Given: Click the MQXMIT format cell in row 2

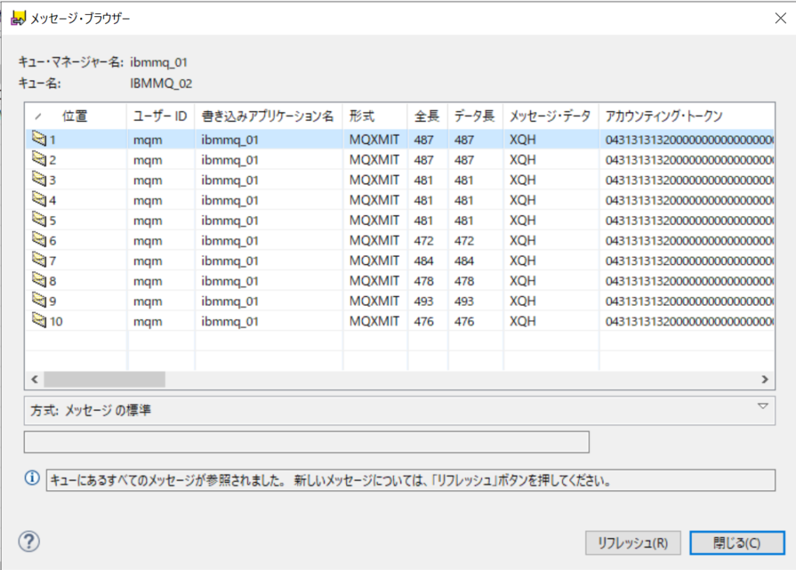Looking at the screenshot, I should click(x=374, y=160).
